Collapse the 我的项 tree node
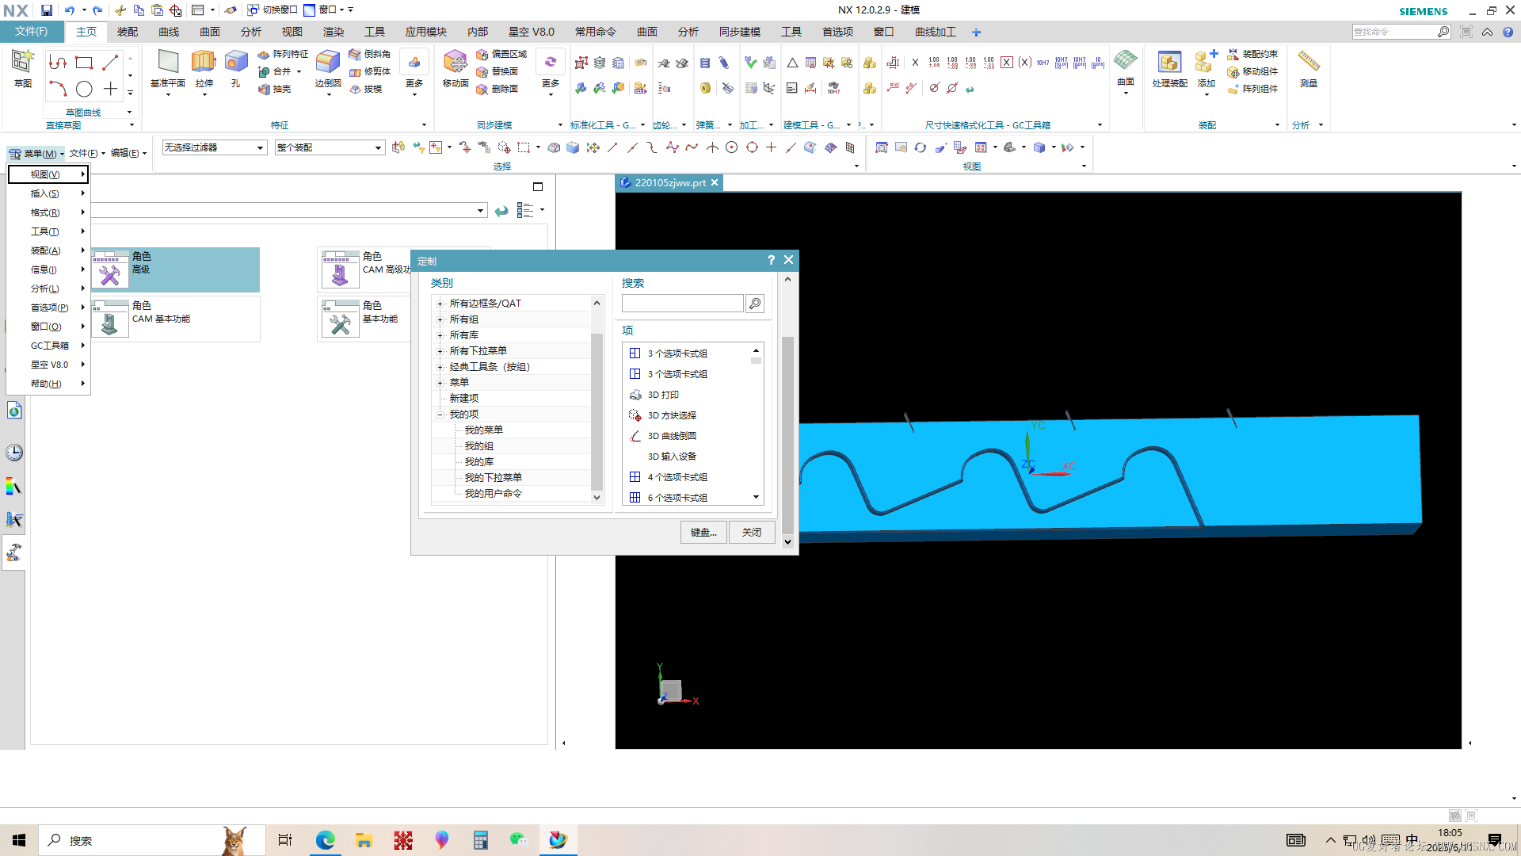1521x856 pixels. [x=440, y=415]
